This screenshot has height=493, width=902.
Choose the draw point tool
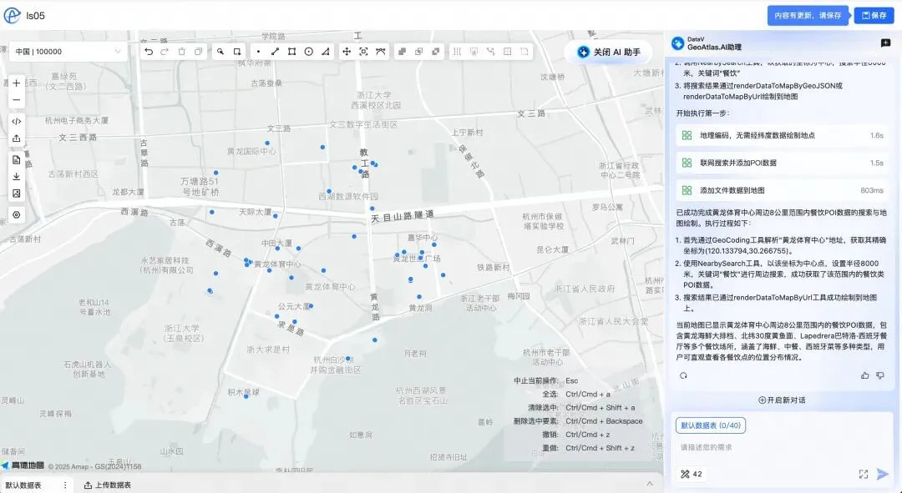(258, 52)
